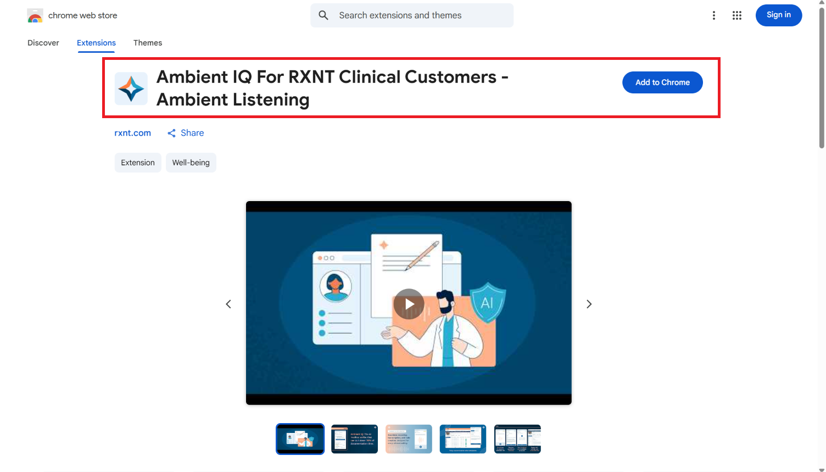Click the search magnifier icon
826x472 pixels.
pyautogui.click(x=323, y=15)
